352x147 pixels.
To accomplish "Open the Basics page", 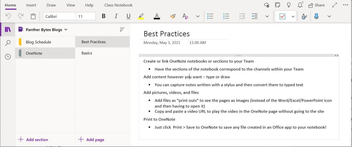I will (102, 53).
